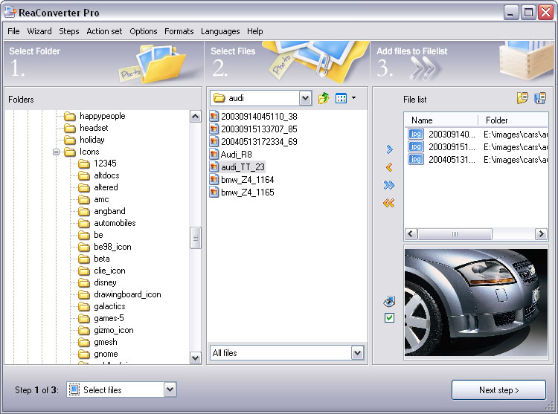Open the All files filter dropdown
558x414 pixels.
(x=357, y=353)
